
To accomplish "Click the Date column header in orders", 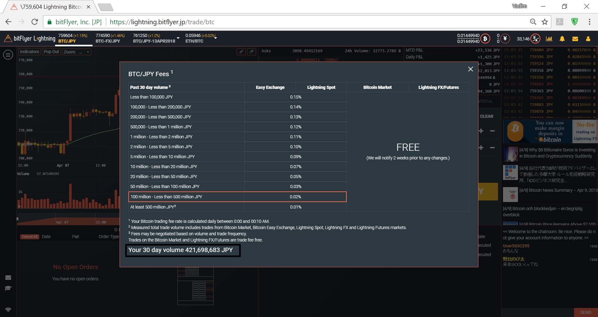I will 46,237.
